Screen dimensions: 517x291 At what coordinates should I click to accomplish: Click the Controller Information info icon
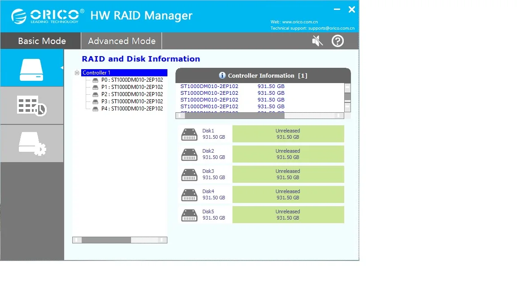(x=222, y=75)
